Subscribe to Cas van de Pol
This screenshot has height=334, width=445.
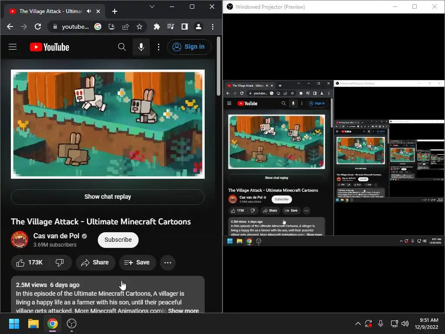pyautogui.click(x=118, y=240)
